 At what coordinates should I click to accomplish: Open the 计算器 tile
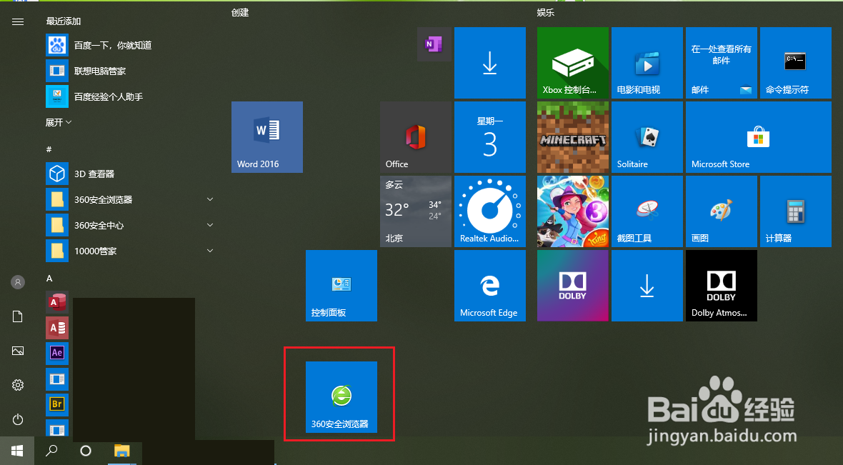pyautogui.click(x=796, y=211)
